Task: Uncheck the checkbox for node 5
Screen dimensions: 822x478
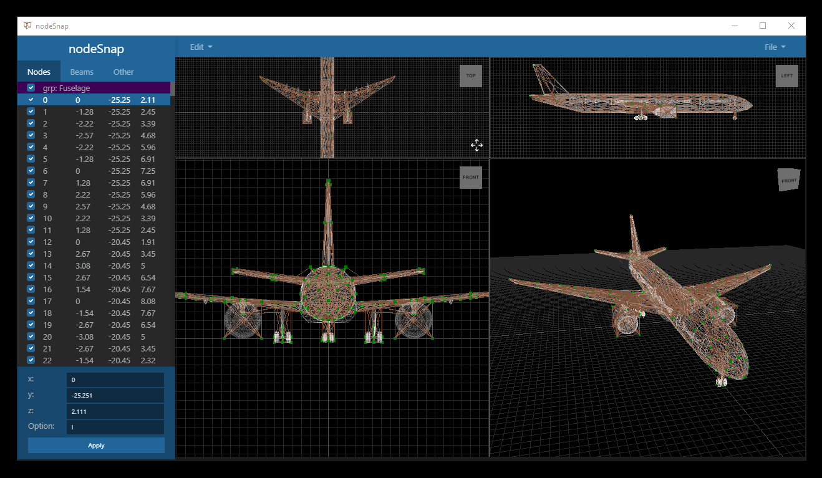Action: [x=31, y=159]
